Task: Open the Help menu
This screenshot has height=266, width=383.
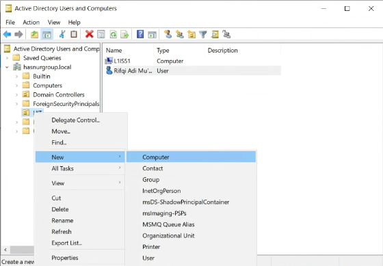Action: 74,23
